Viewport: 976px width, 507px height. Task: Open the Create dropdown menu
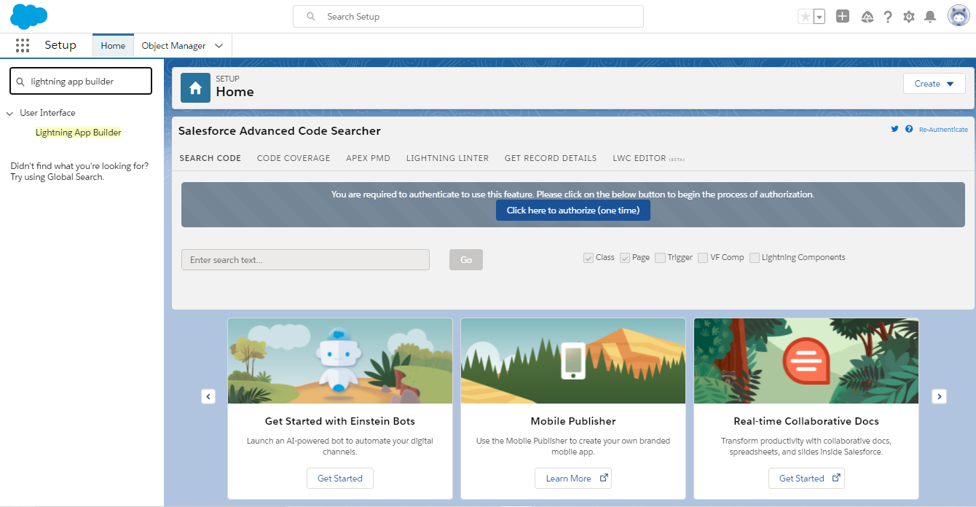point(934,83)
